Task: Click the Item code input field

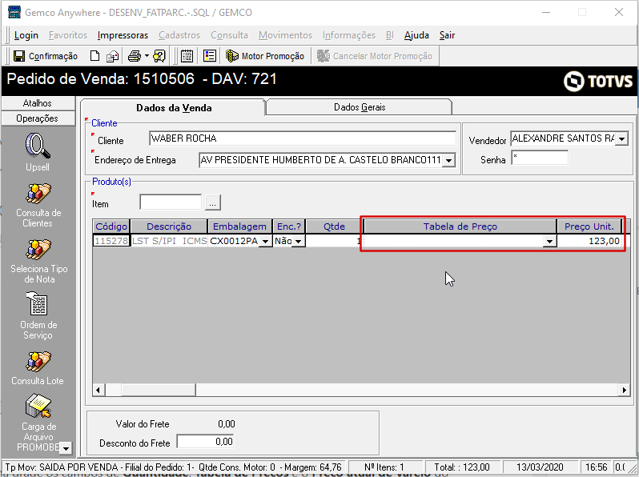Action: click(171, 202)
